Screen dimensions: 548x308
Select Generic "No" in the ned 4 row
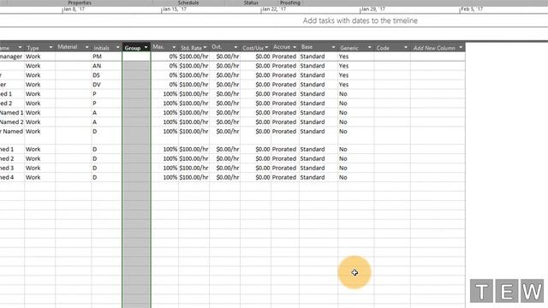(356, 177)
